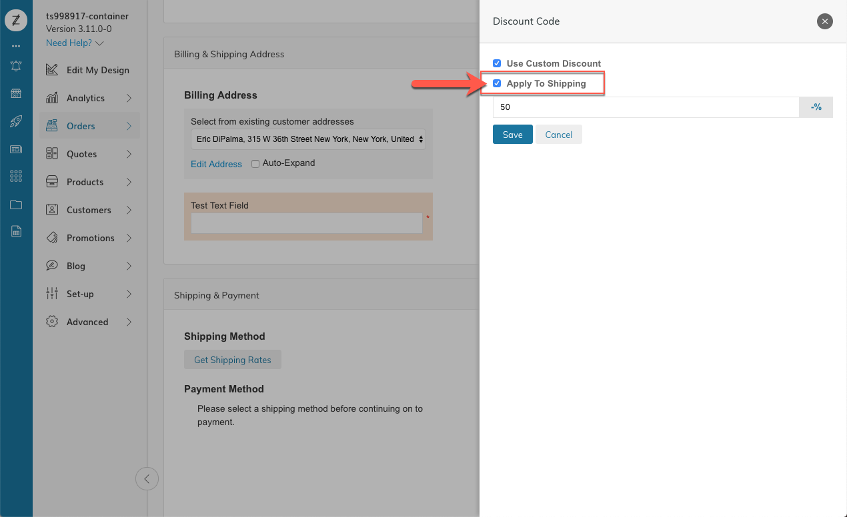Click the Analytics chart icon
Screen dimensions: 847x517
pyautogui.click(x=52, y=98)
